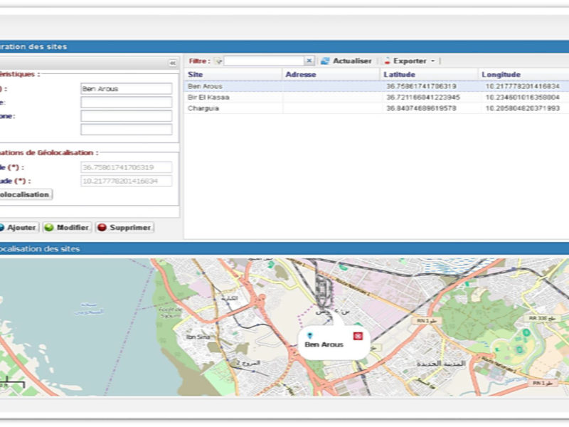Click the Filtre text input field
Screen dimensions: 569x427
point(264,61)
